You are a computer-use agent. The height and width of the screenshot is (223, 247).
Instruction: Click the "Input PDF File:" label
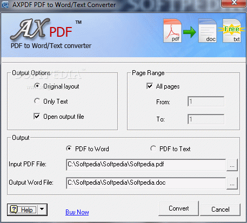[x=28, y=164]
